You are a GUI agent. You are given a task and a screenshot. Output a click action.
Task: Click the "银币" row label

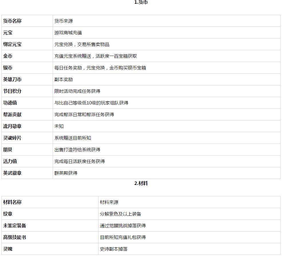click(7, 68)
